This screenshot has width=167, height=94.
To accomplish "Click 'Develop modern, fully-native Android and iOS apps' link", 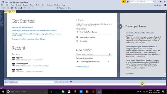I will click(x=28, y=39).
